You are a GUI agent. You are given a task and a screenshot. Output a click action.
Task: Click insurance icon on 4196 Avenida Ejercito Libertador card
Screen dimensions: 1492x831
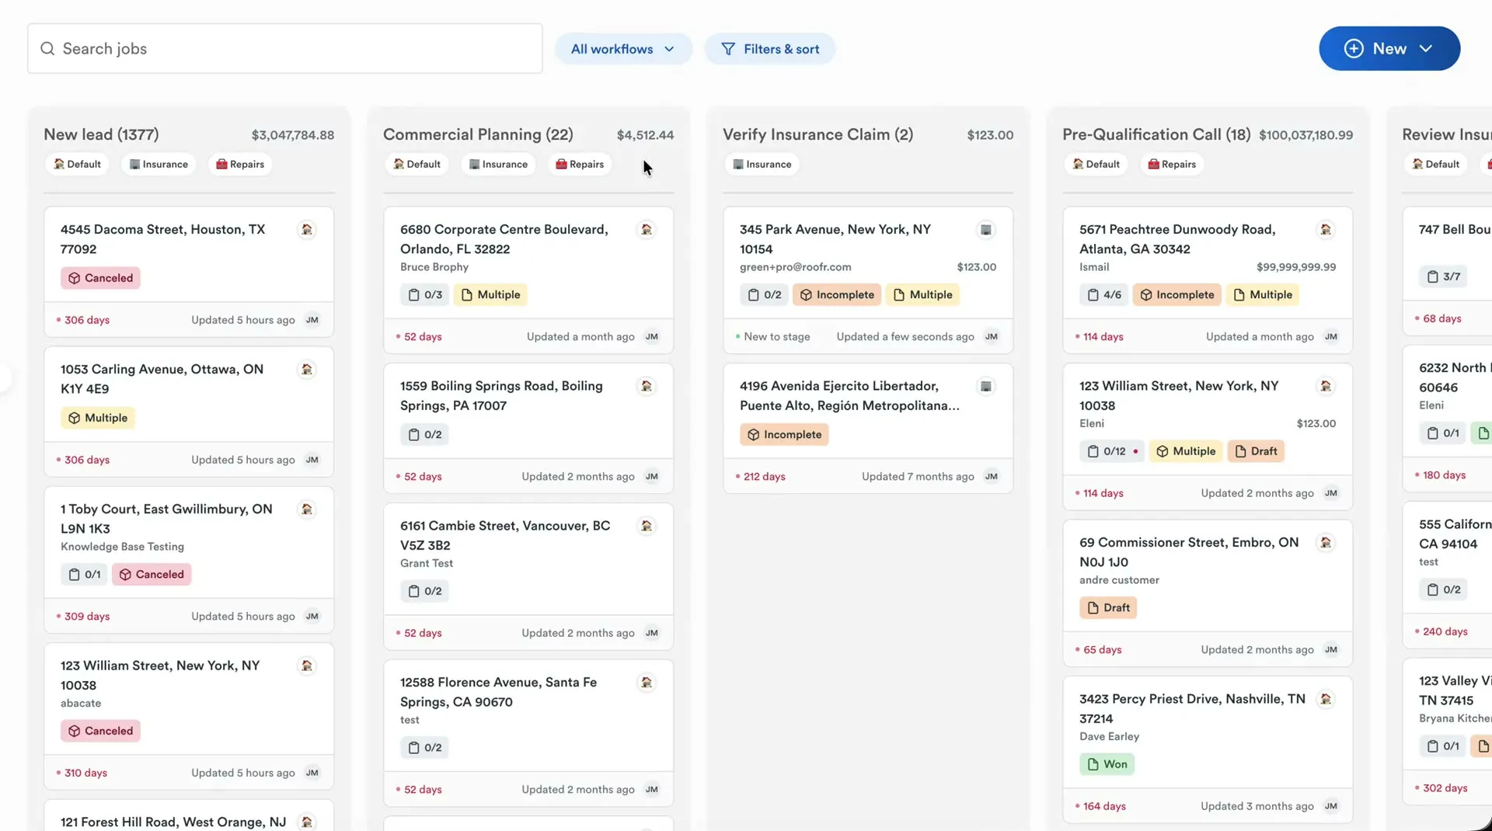(986, 386)
